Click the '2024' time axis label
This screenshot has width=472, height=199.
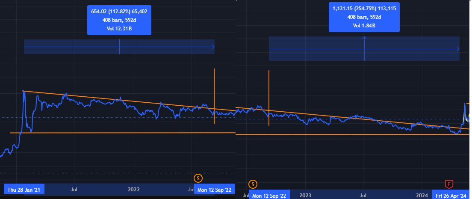pos(422,196)
